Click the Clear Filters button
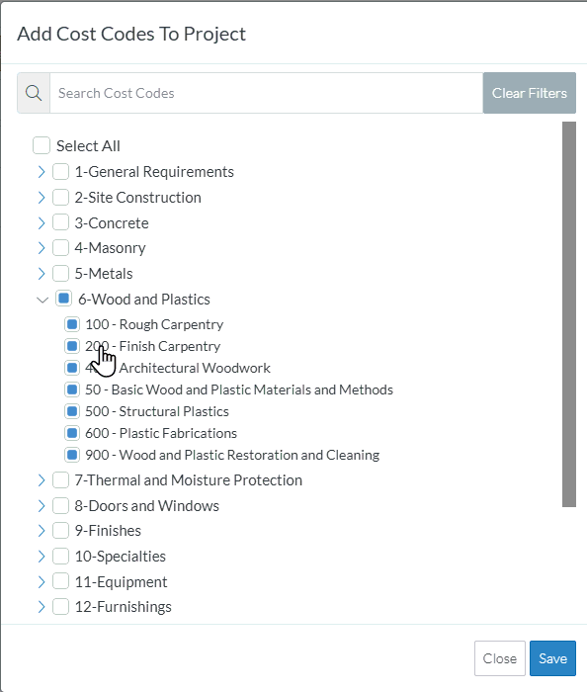 (530, 93)
